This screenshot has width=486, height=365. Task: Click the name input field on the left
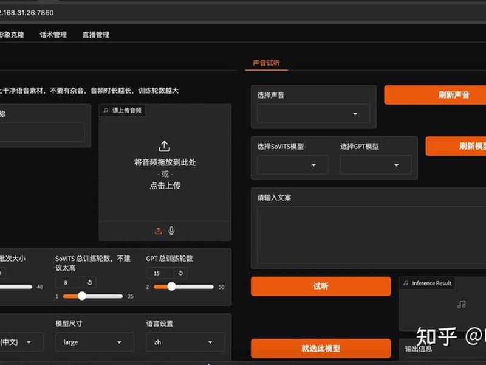(x=43, y=132)
